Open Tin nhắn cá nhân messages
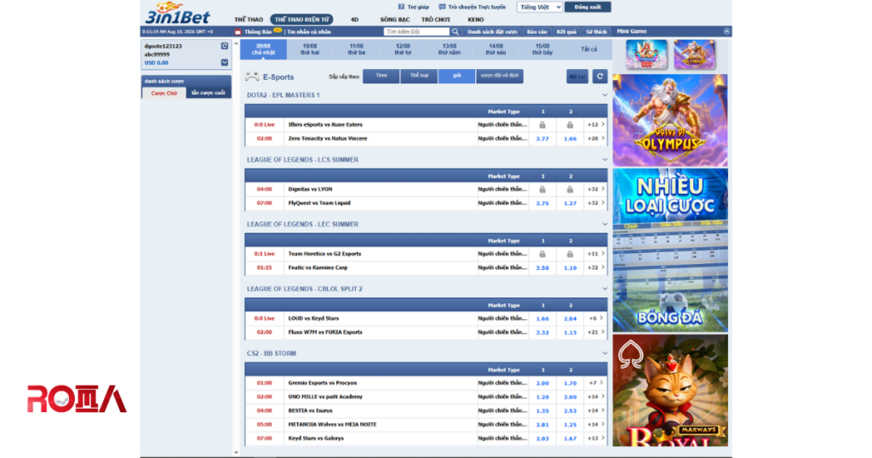This screenshot has width=872, height=458. click(308, 32)
